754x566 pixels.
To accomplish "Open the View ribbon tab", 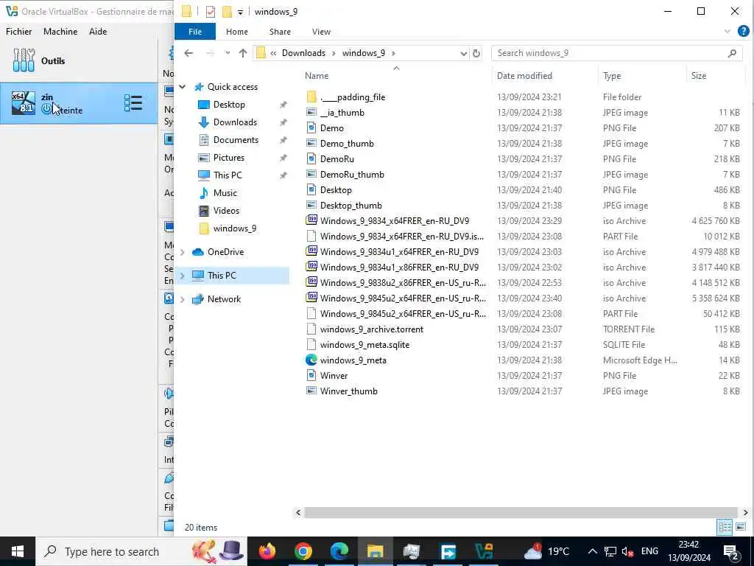I will pos(321,32).
